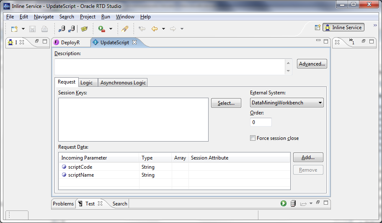Screen dimensions: 382x223
Task: Close the right-side view tab
Action: click(337, 42)
